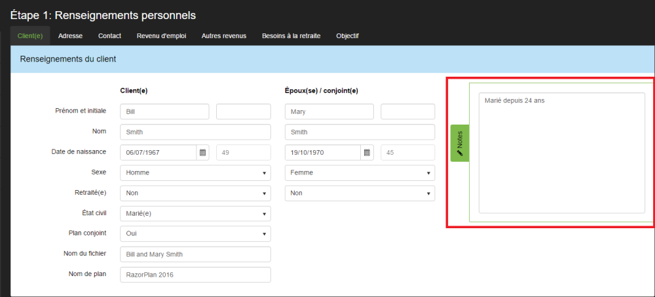
Task: Open the Revenu d'emploi tab
Action: point(161,36)
